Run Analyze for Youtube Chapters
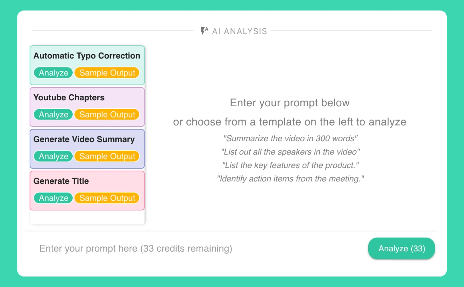The height and width of the screenshot is (287, 464). pos(53,114)
